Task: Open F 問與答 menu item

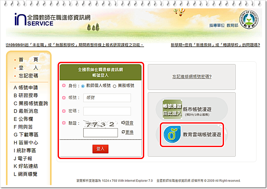Action: coord(23,127)
